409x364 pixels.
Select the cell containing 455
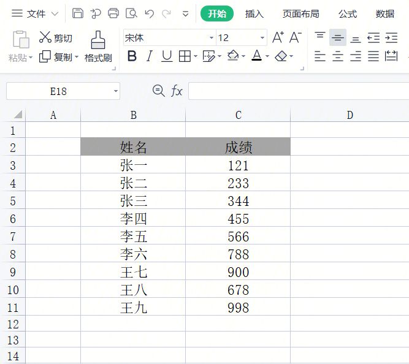(x=238, y=218)
